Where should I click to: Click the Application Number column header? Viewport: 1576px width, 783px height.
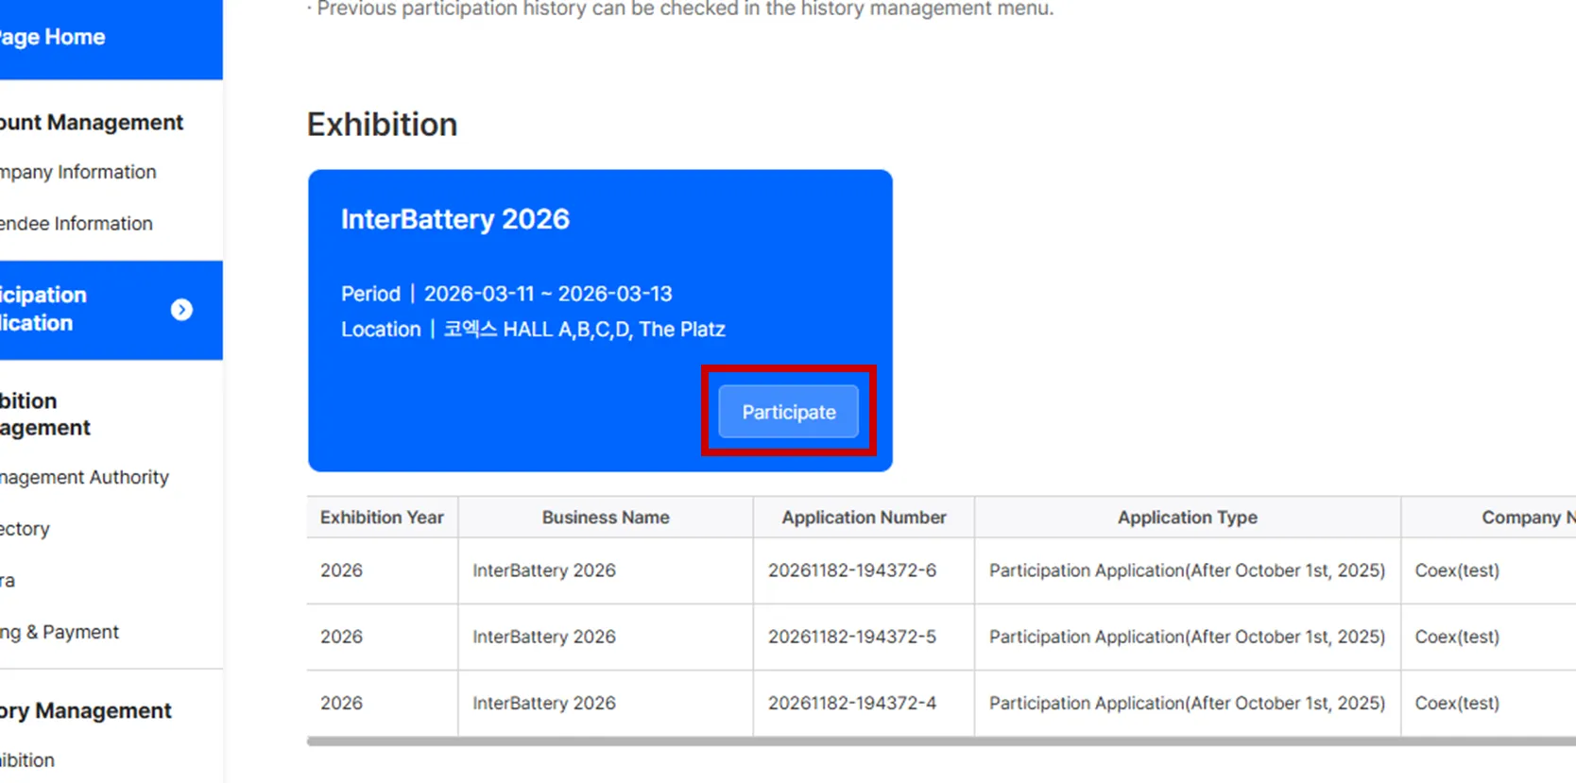(x=864, y=518)
